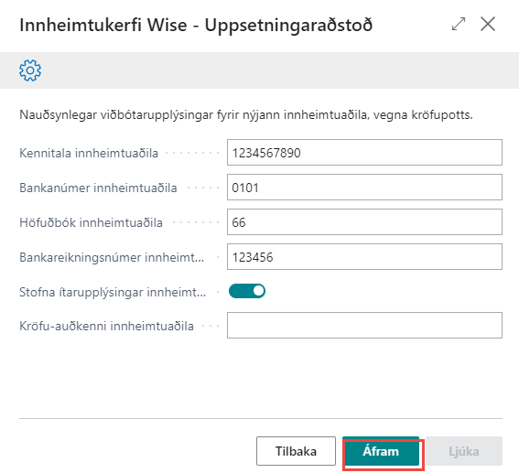Click the empty Kröfu-auðkenni innheimtuaðila field
The width and height of the screenshot is (519, 473).
pos(364,325)
